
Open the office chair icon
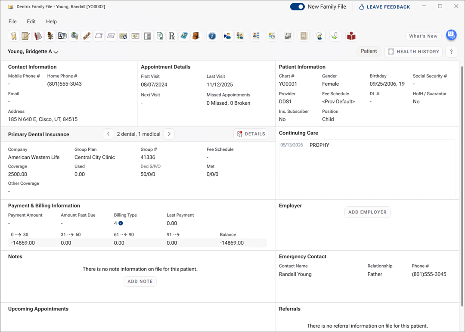50,36
